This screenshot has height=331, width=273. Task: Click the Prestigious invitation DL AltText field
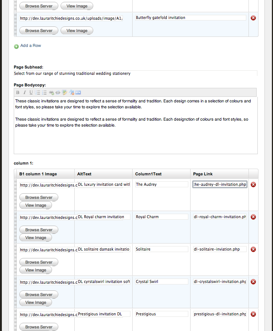click(104, 314)
